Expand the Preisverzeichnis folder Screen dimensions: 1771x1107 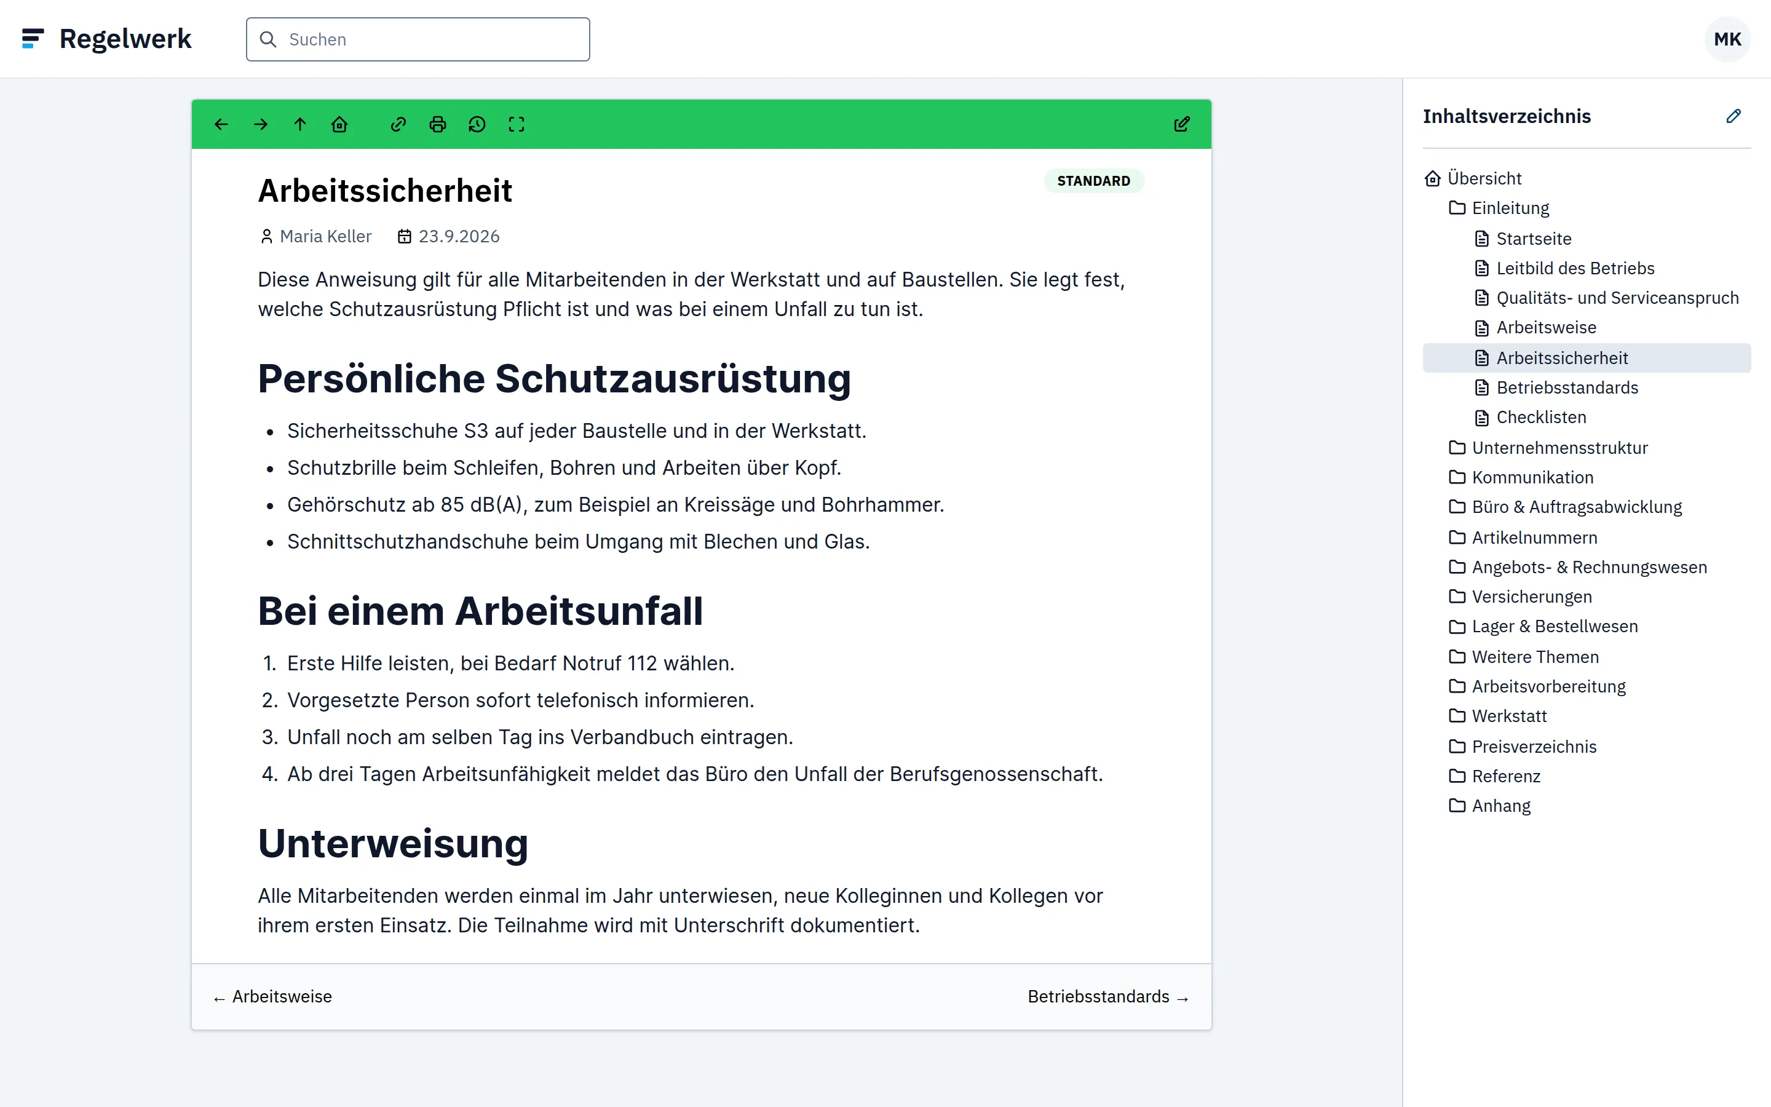pos(1534,747)
